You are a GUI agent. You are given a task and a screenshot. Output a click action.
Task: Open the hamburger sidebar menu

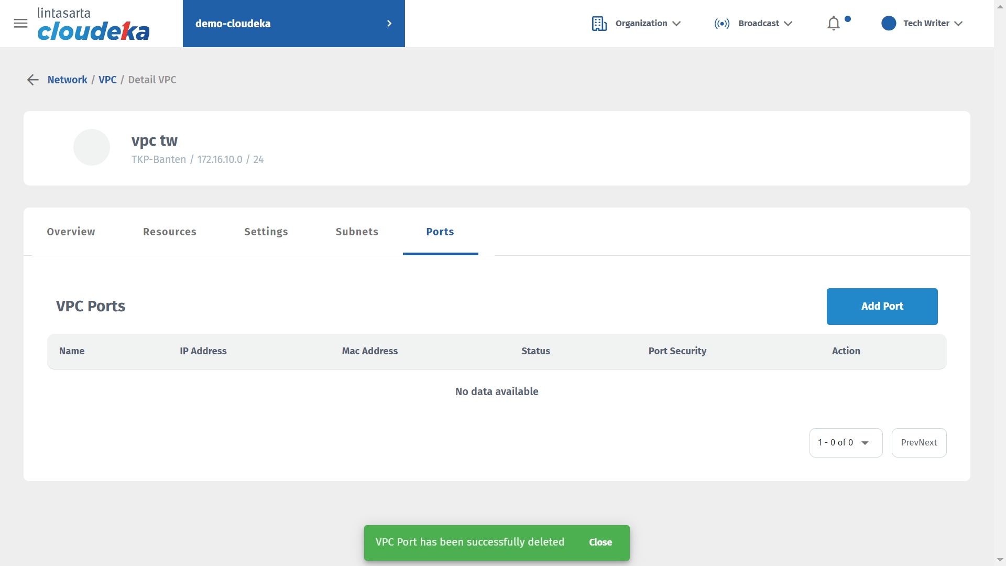pyautogui.click(x=20, y=24)
